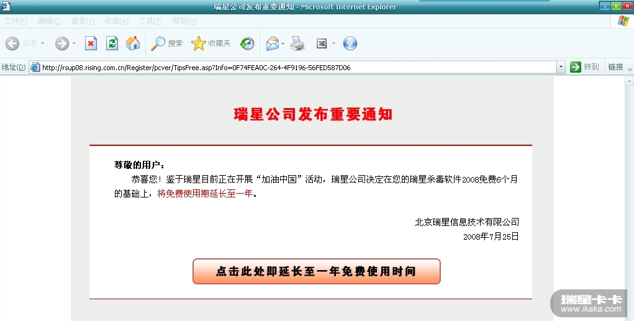
Task: Click the 链接 Links toolbar label
Action: [x=616, y=67]
